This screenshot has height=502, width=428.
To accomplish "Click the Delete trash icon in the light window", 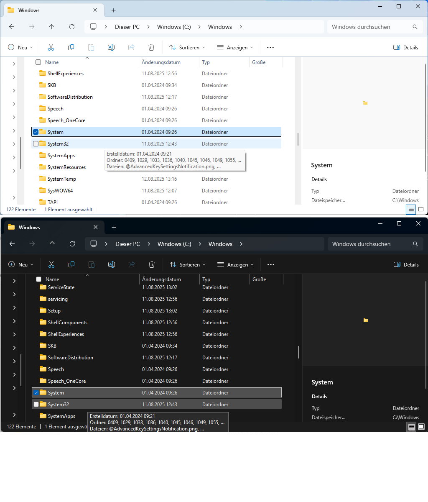I will 151,47.
